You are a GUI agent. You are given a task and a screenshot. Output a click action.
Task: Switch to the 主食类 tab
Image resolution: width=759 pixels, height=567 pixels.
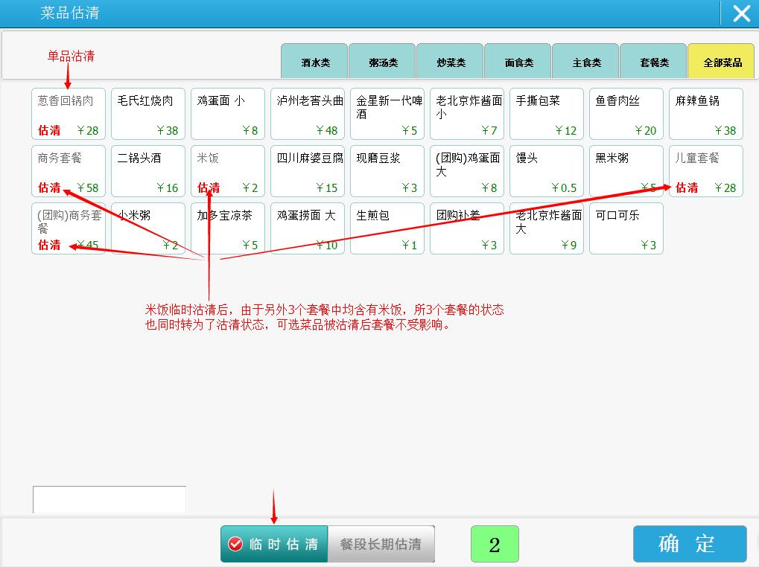pos(586,62)
